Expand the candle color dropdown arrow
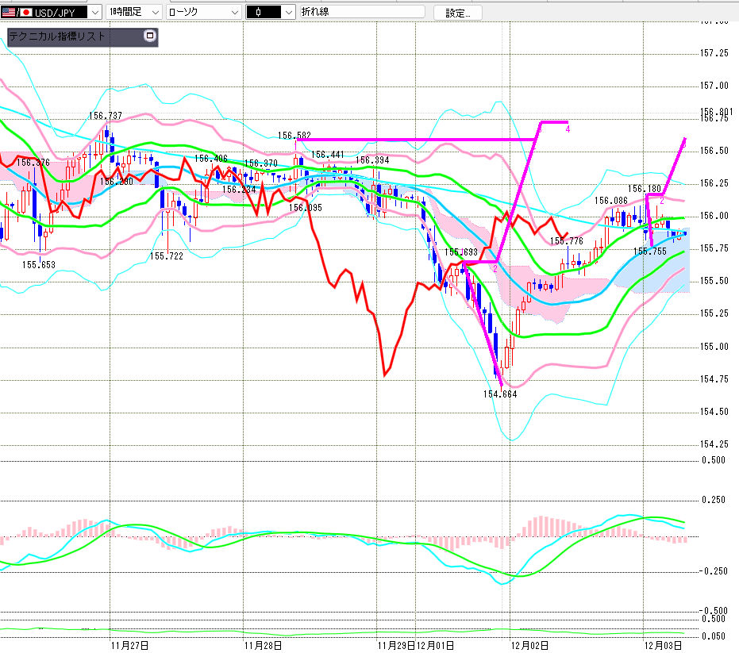Viewport: 739px width, 653px height. pyautogui.click(x=288, y=13)
